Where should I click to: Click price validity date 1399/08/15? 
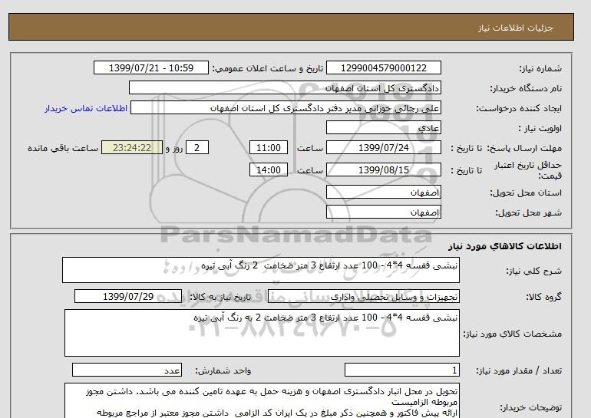tap(383, 170)
